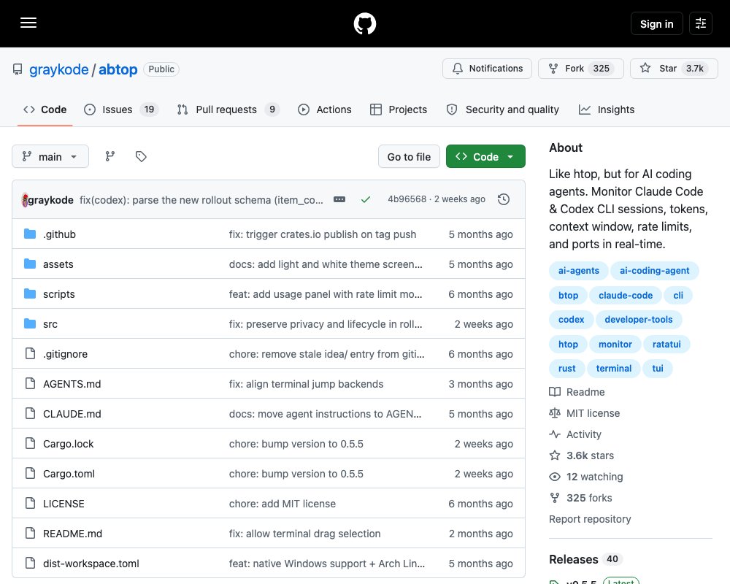Click the Go to file button
The width and height of the screenshot is (730, 584).
(x=409, y=156)
